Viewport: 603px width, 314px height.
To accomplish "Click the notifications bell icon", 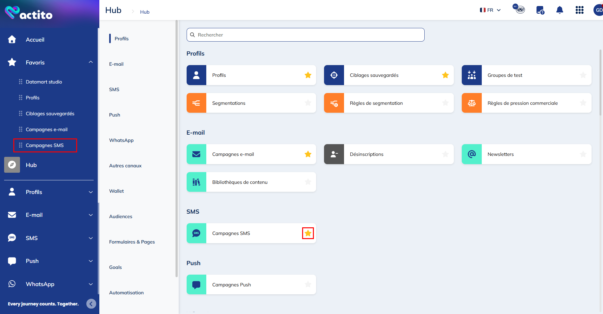I will (x=560, y=10).
